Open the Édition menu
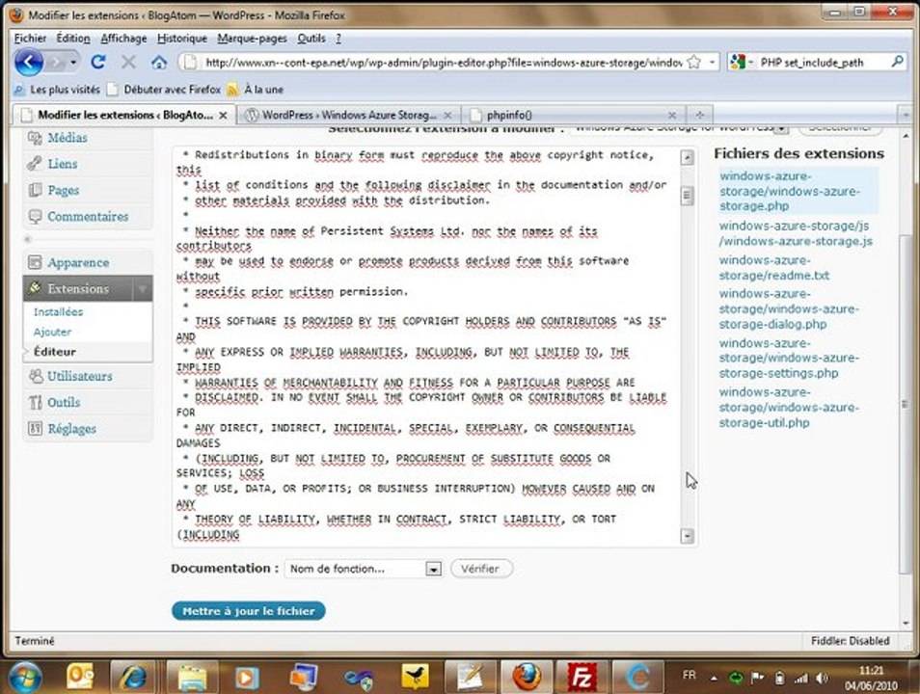This screenshot has width=920, height=694. click(72, 39)
